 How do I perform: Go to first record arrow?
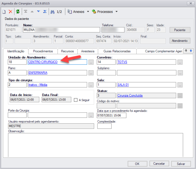tap(26, 12)
